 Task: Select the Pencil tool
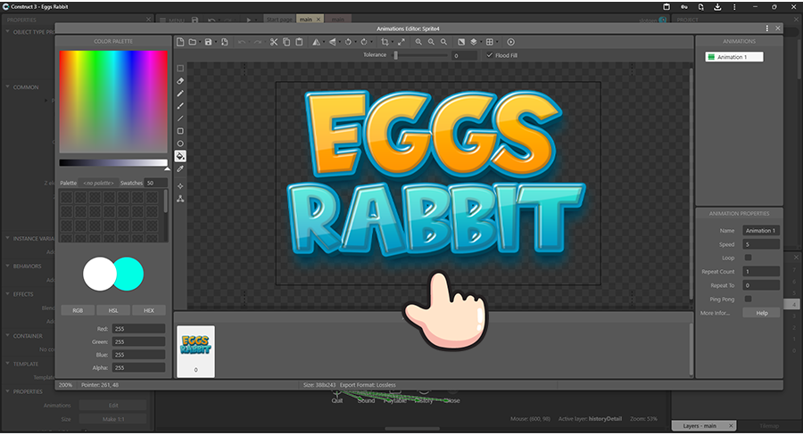(x=180, y=93)
